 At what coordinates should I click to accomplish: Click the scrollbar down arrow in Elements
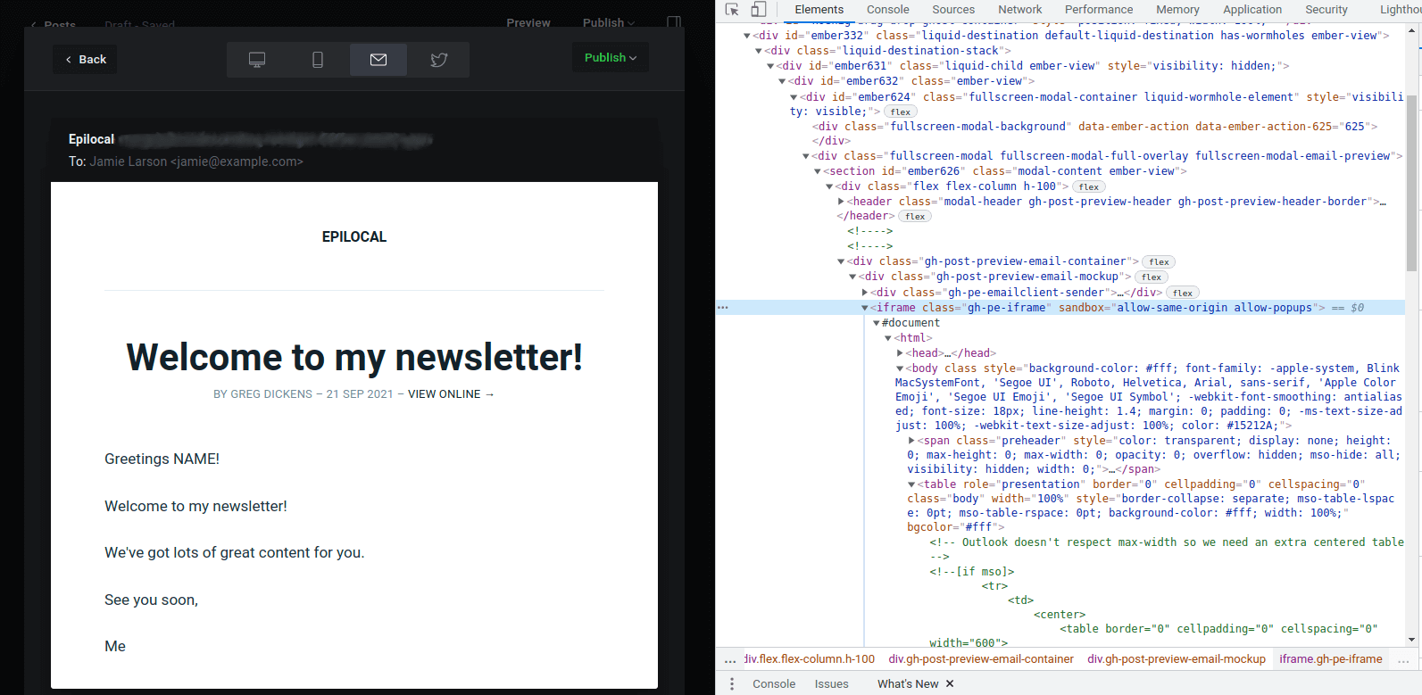pos(1411,640)
